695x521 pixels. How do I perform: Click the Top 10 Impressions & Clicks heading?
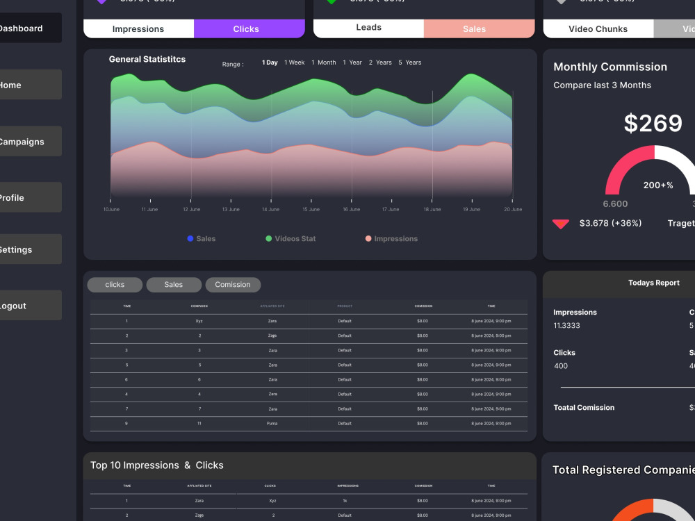[157, 465]
